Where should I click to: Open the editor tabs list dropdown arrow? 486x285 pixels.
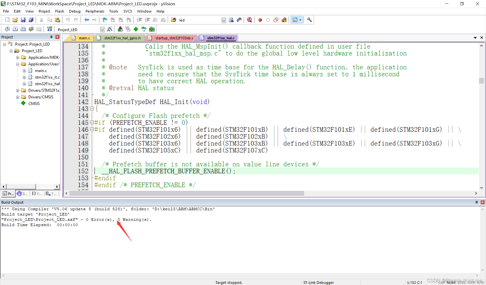click(475, 38)
